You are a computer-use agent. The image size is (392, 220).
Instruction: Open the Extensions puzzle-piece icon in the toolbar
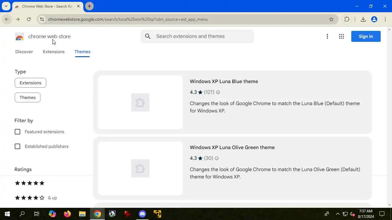347,19
